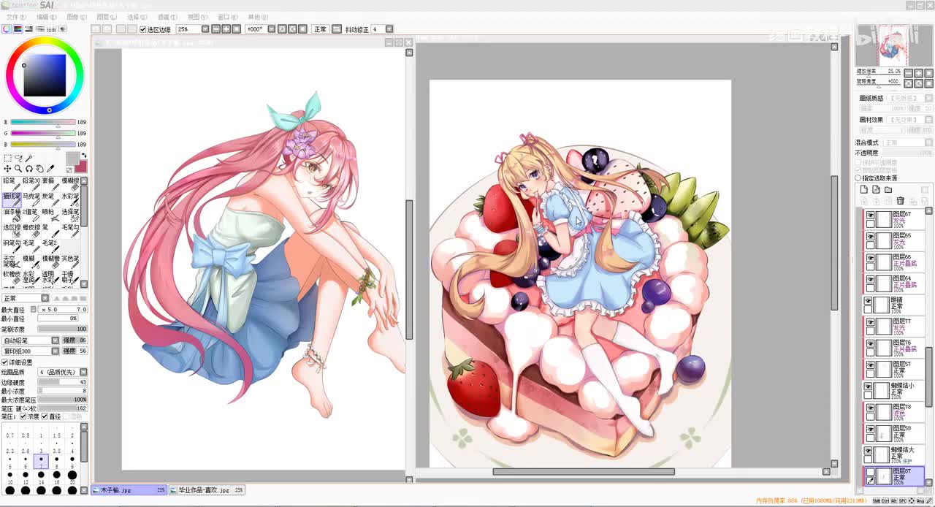Open the brush blend mode 正常 dropdown
Screen dimensions: 935x507
[45, 298]
